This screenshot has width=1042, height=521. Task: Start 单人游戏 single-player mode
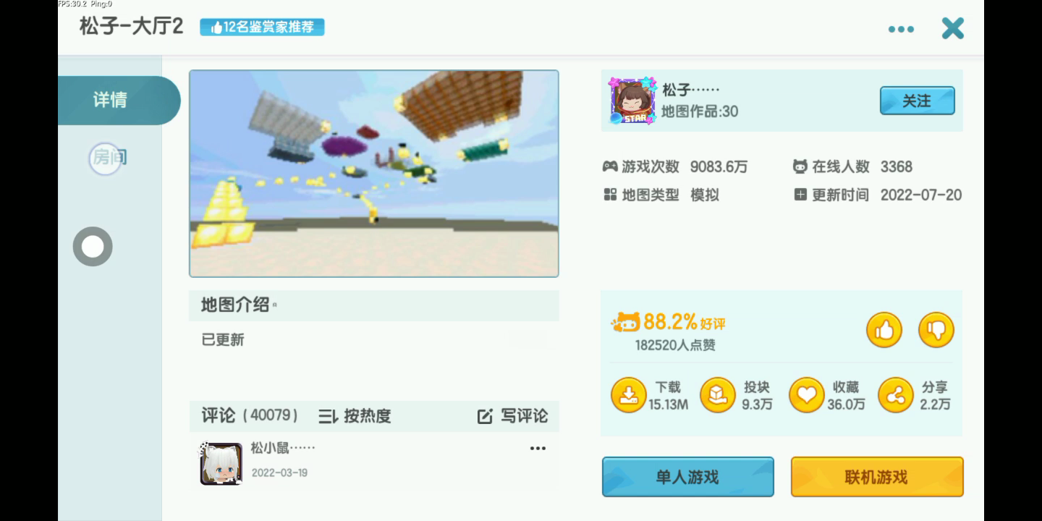click(x=688, y=477)
